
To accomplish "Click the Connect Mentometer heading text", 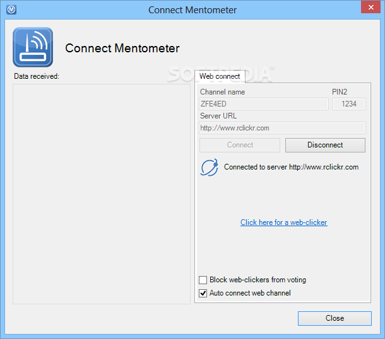I will [122, 48].
